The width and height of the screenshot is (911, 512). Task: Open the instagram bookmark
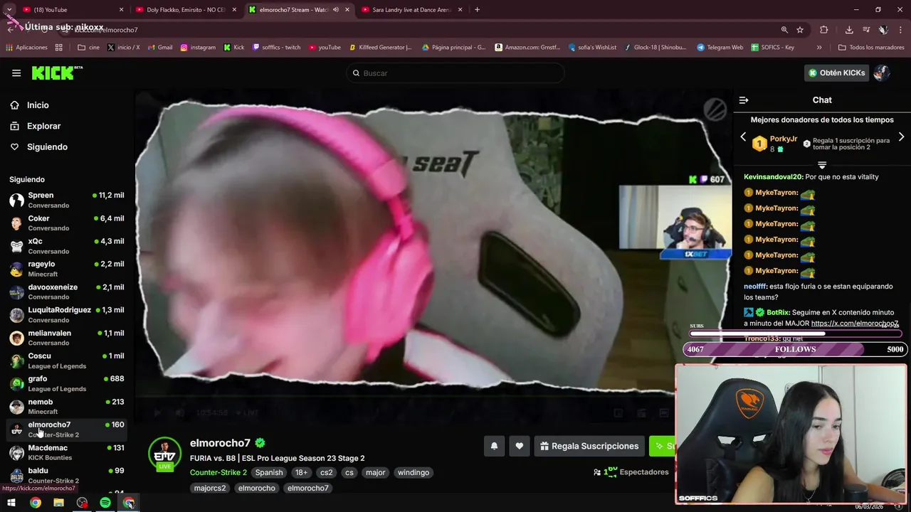(198, 48)
